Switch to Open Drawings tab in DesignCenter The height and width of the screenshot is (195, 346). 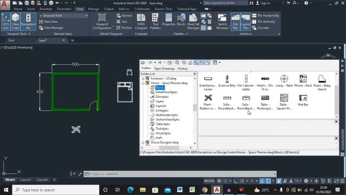click(x=164, y=69)
